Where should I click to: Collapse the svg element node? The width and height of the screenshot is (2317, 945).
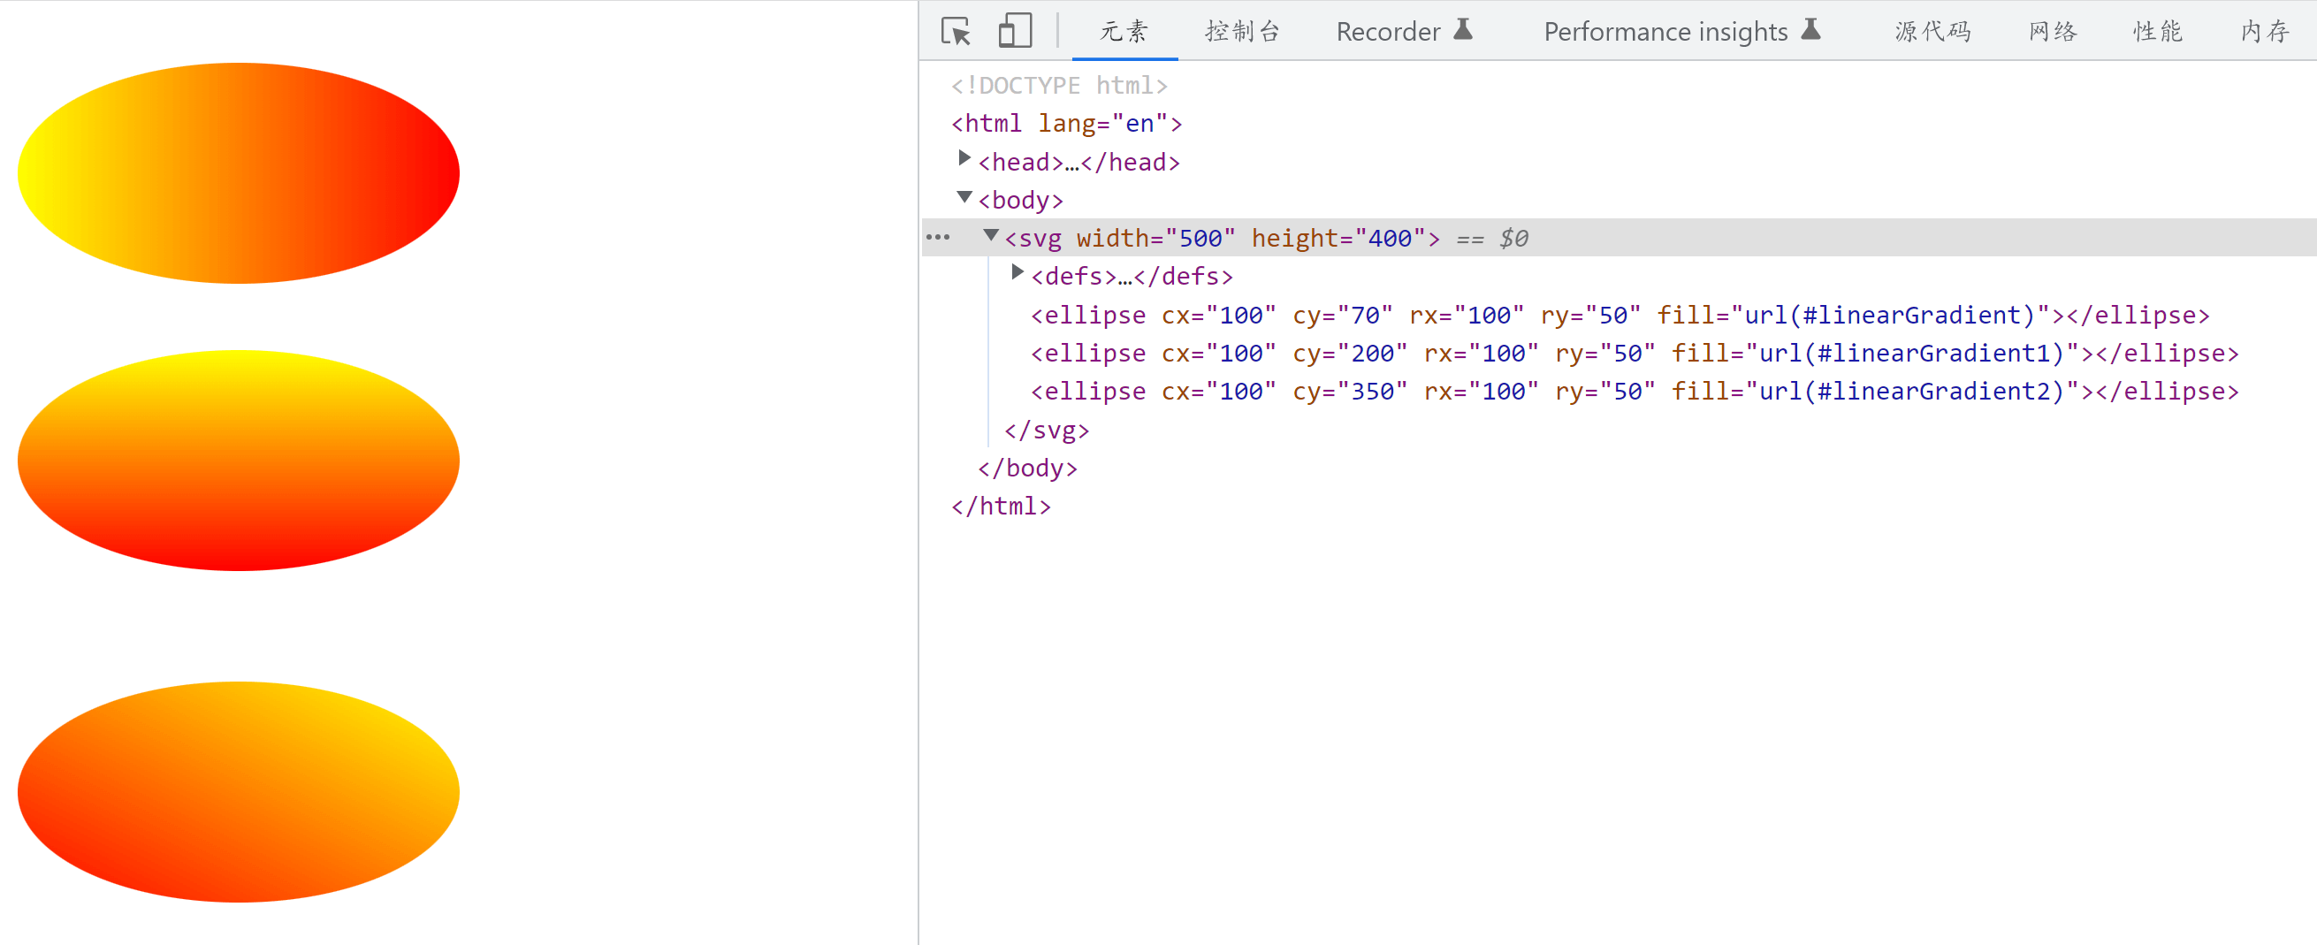pyautogui.click(x=990, y=235)
